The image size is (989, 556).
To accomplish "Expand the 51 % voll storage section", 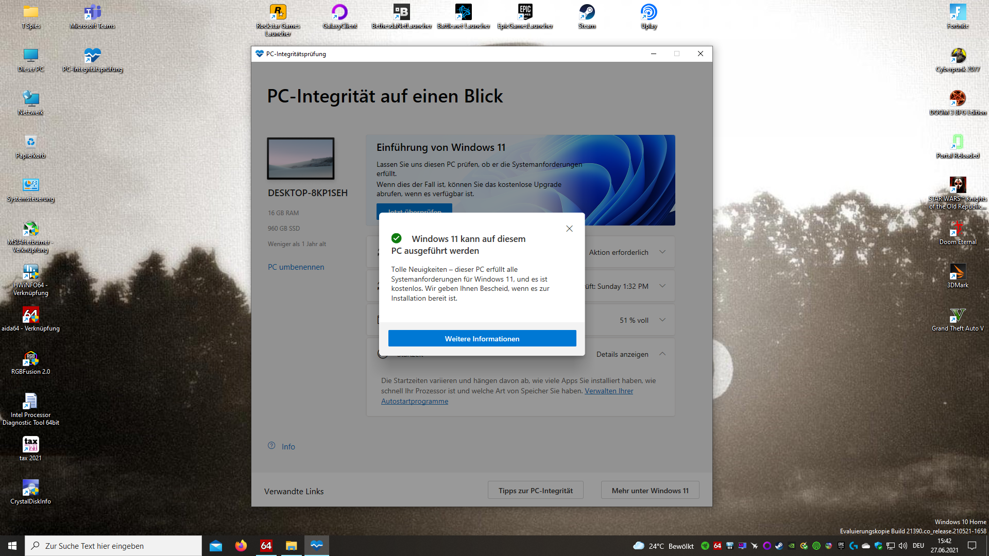I will pos(662,320).
